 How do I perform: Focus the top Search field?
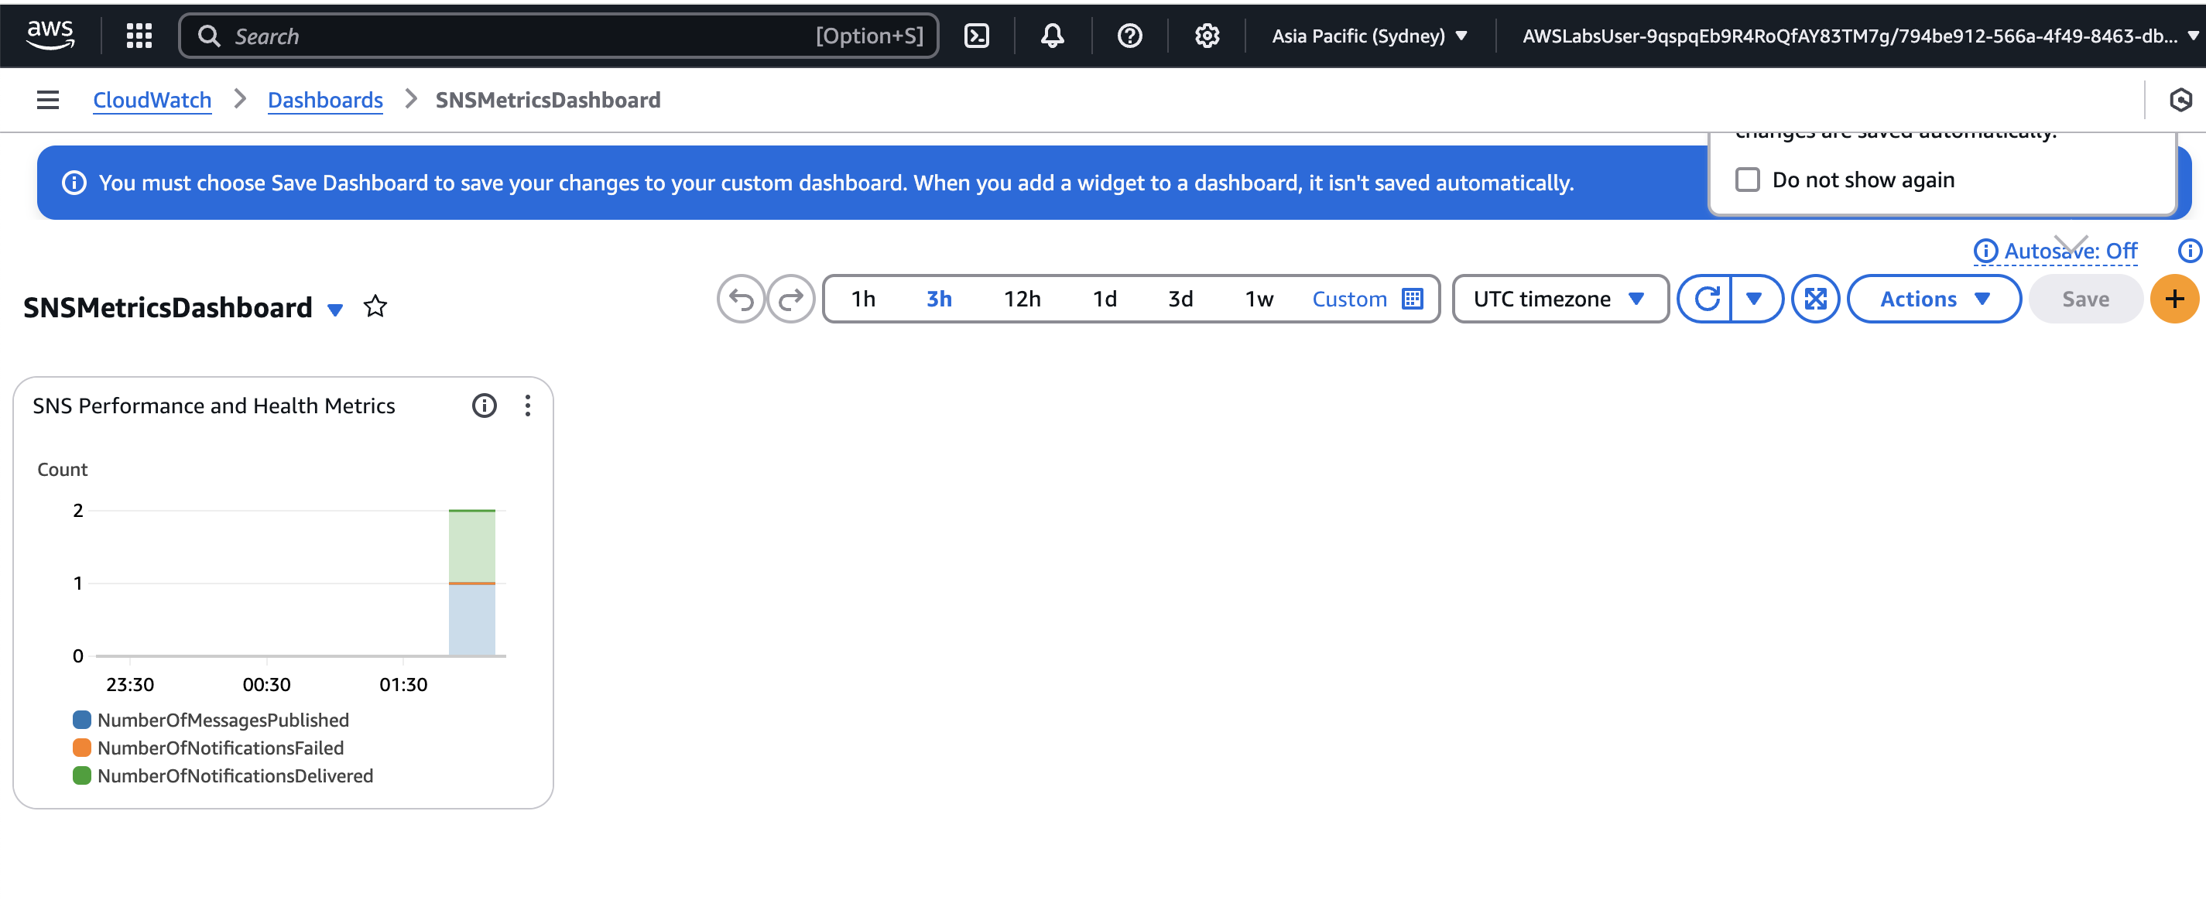pos(558,35)
